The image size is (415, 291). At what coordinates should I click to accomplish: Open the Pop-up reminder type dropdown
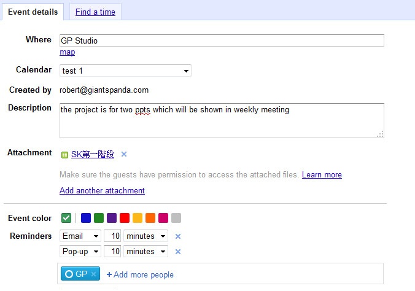(x=80, y=251)
